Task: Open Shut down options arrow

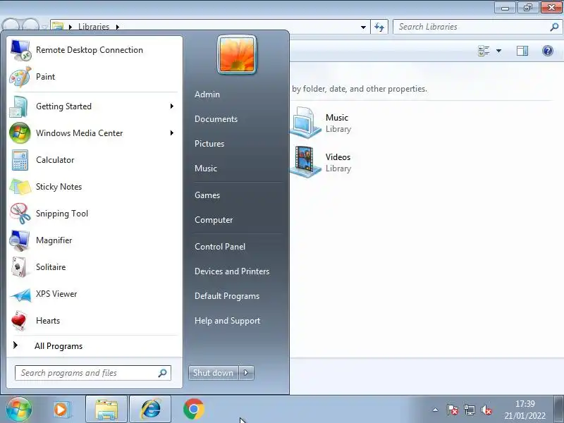Action: click(246, 373)
